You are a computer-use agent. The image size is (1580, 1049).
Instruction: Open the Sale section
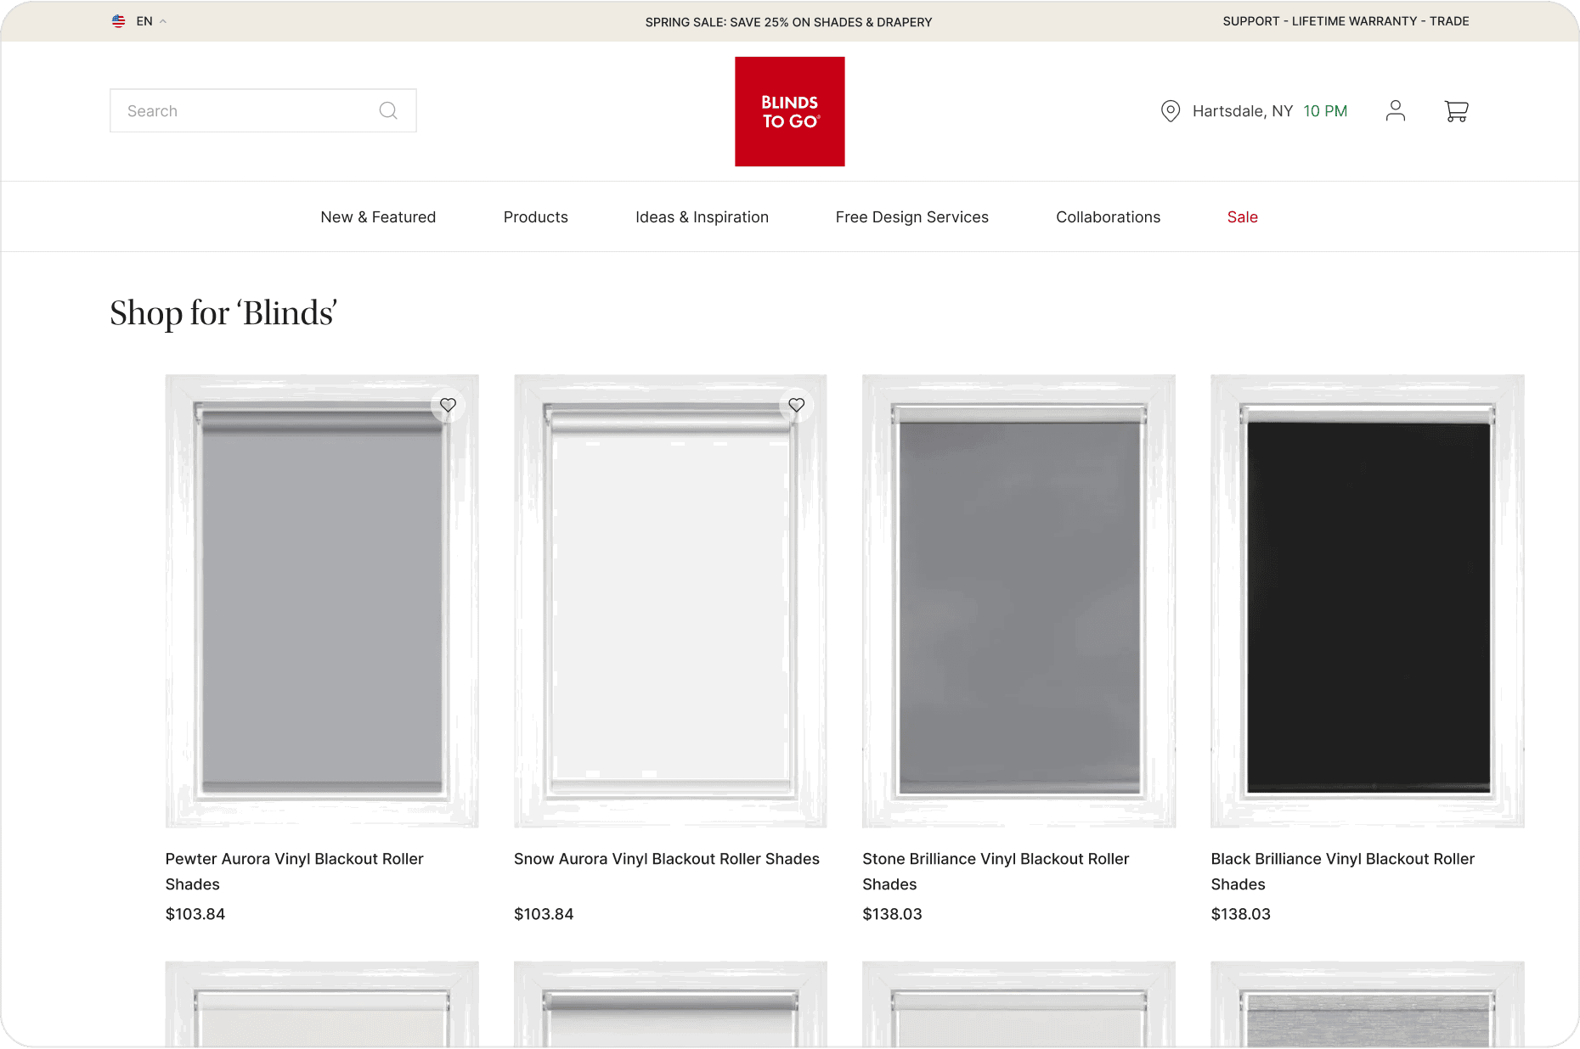tap(1242, 217)
